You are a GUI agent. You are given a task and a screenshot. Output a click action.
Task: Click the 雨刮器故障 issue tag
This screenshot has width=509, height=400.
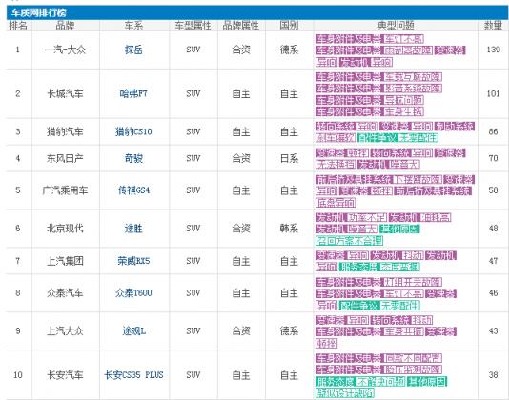click(408, 50)
